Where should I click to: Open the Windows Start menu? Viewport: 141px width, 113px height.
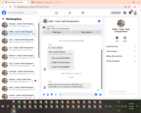click(x=3, y=106)
